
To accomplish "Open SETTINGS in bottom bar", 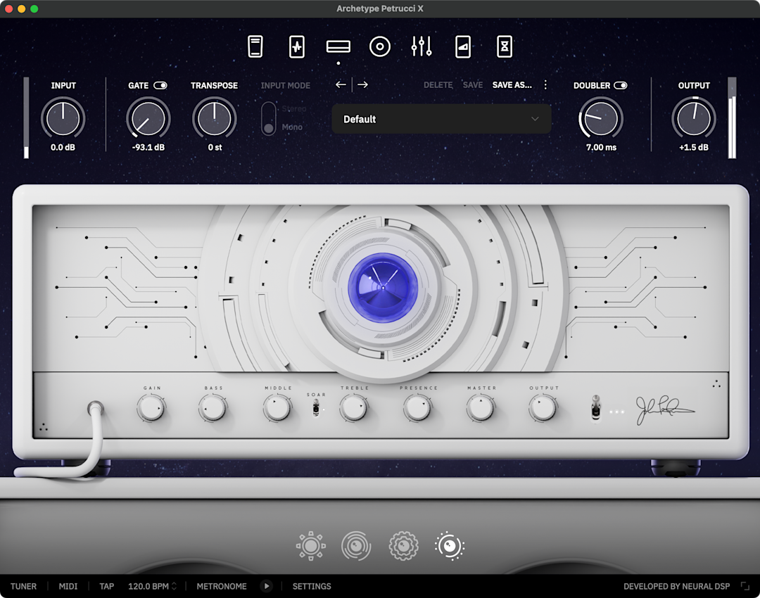I will (x=312, y=586).
